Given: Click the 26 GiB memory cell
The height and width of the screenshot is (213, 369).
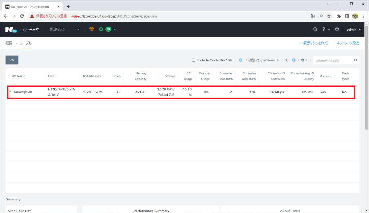Looking at the screenshot, I should point(140,92).
